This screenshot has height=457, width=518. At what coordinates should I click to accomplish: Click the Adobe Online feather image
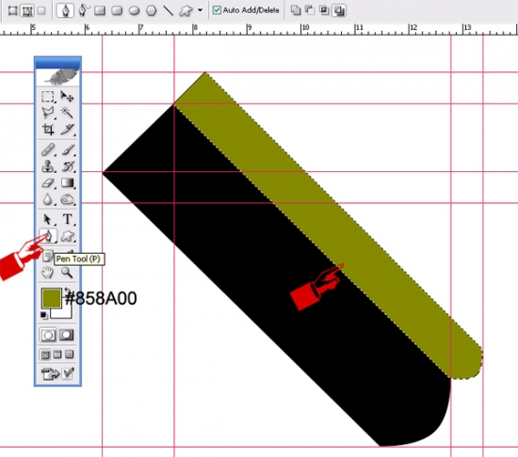[x=57, y=77]
